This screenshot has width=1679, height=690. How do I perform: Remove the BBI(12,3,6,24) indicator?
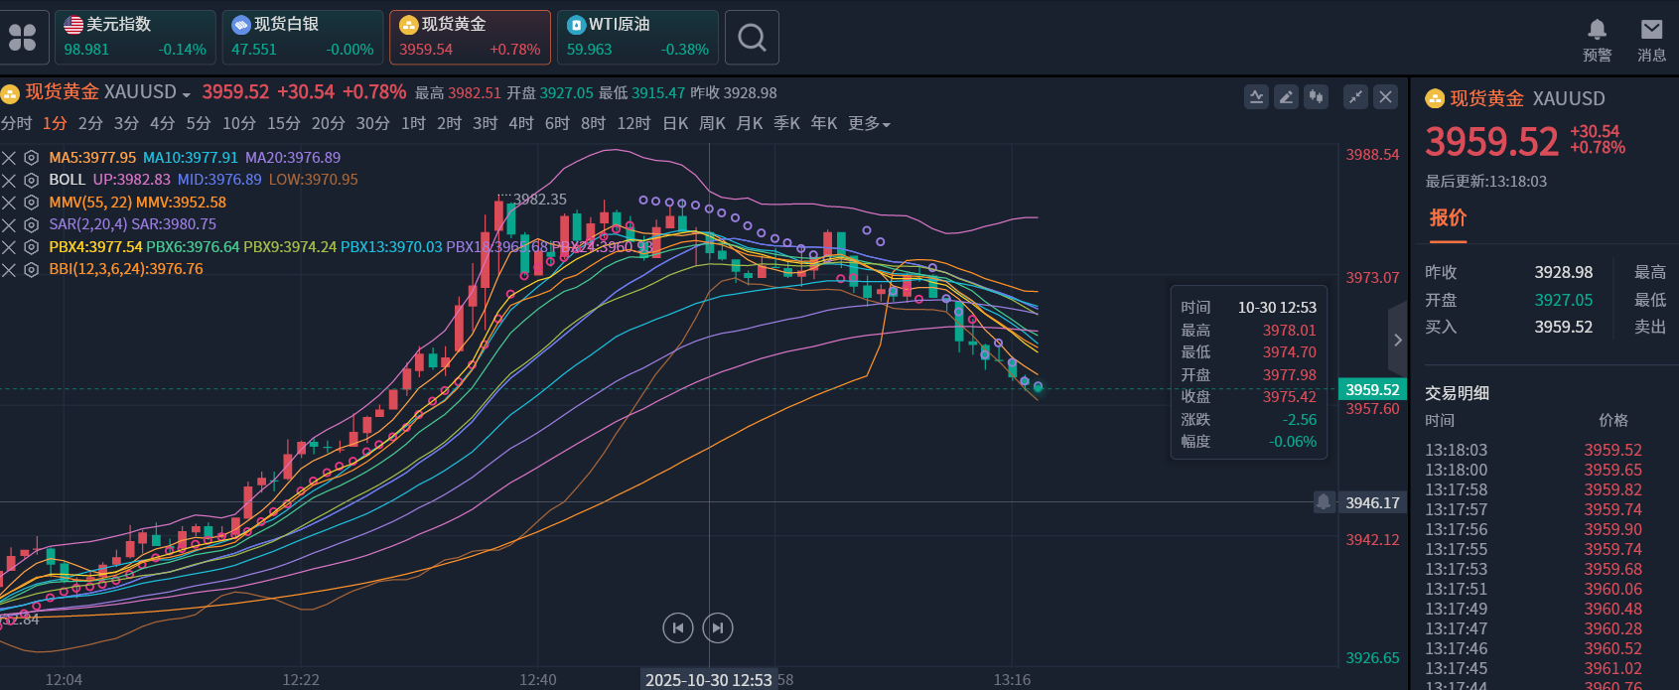(9, 269)
